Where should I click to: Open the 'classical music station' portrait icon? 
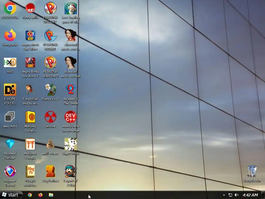click(x=71, y=62)
